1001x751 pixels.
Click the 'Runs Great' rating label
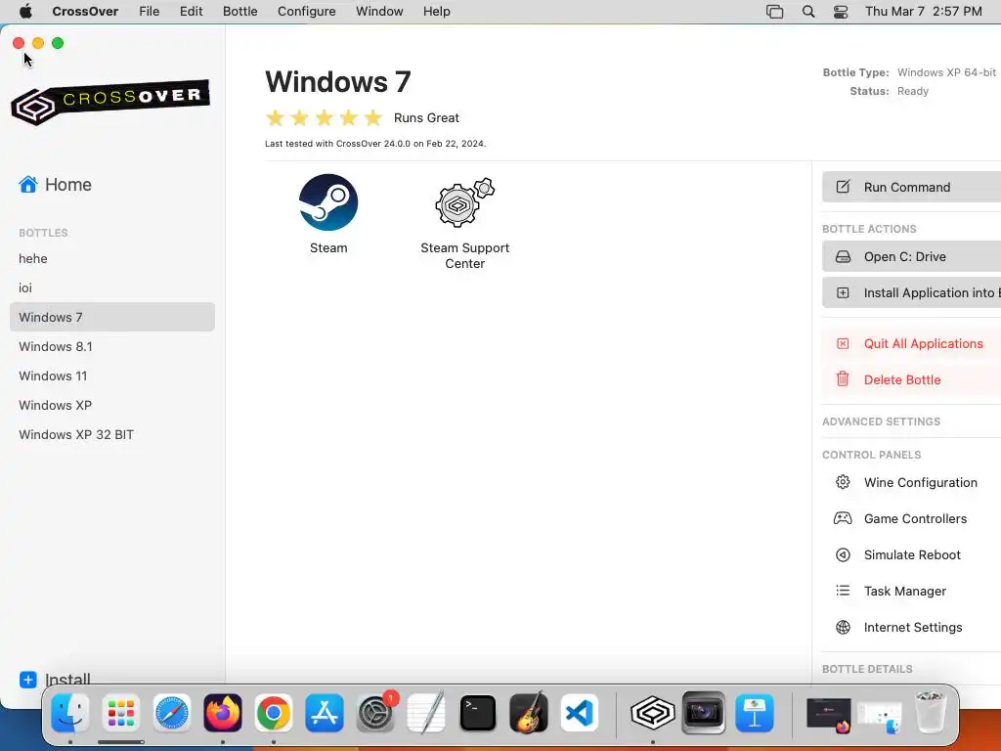(x=426, y=118)
